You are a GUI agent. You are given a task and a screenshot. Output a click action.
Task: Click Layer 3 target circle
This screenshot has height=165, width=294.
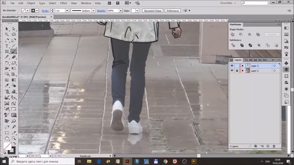pos(274,66)
